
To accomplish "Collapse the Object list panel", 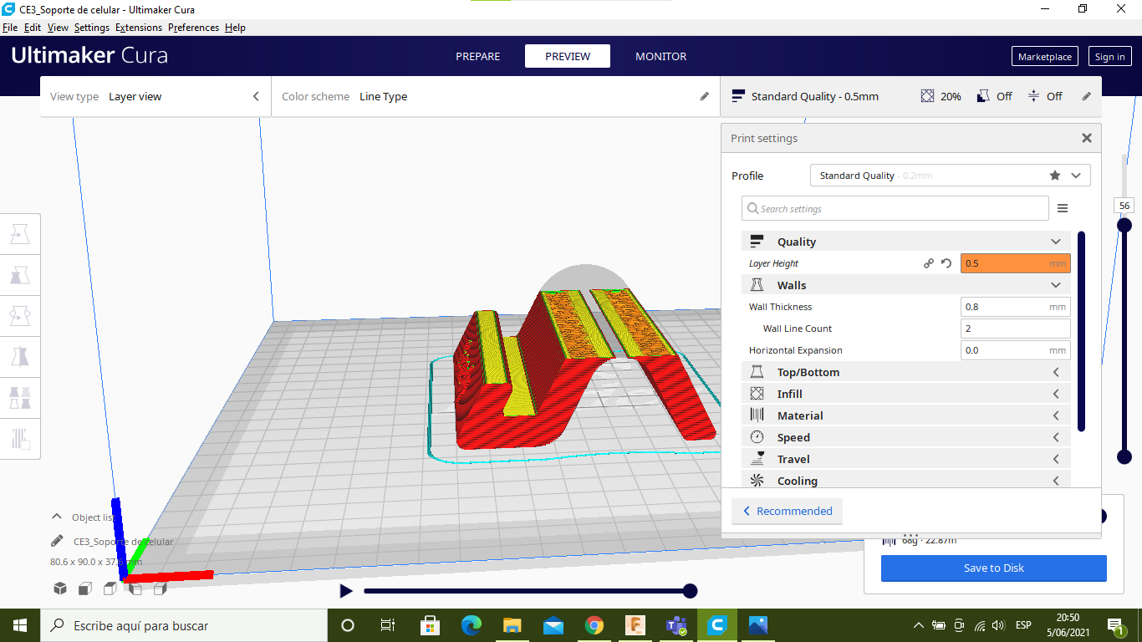I will pos(57,517).
